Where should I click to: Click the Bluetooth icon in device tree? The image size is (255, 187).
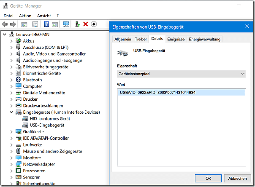point(19,80)
